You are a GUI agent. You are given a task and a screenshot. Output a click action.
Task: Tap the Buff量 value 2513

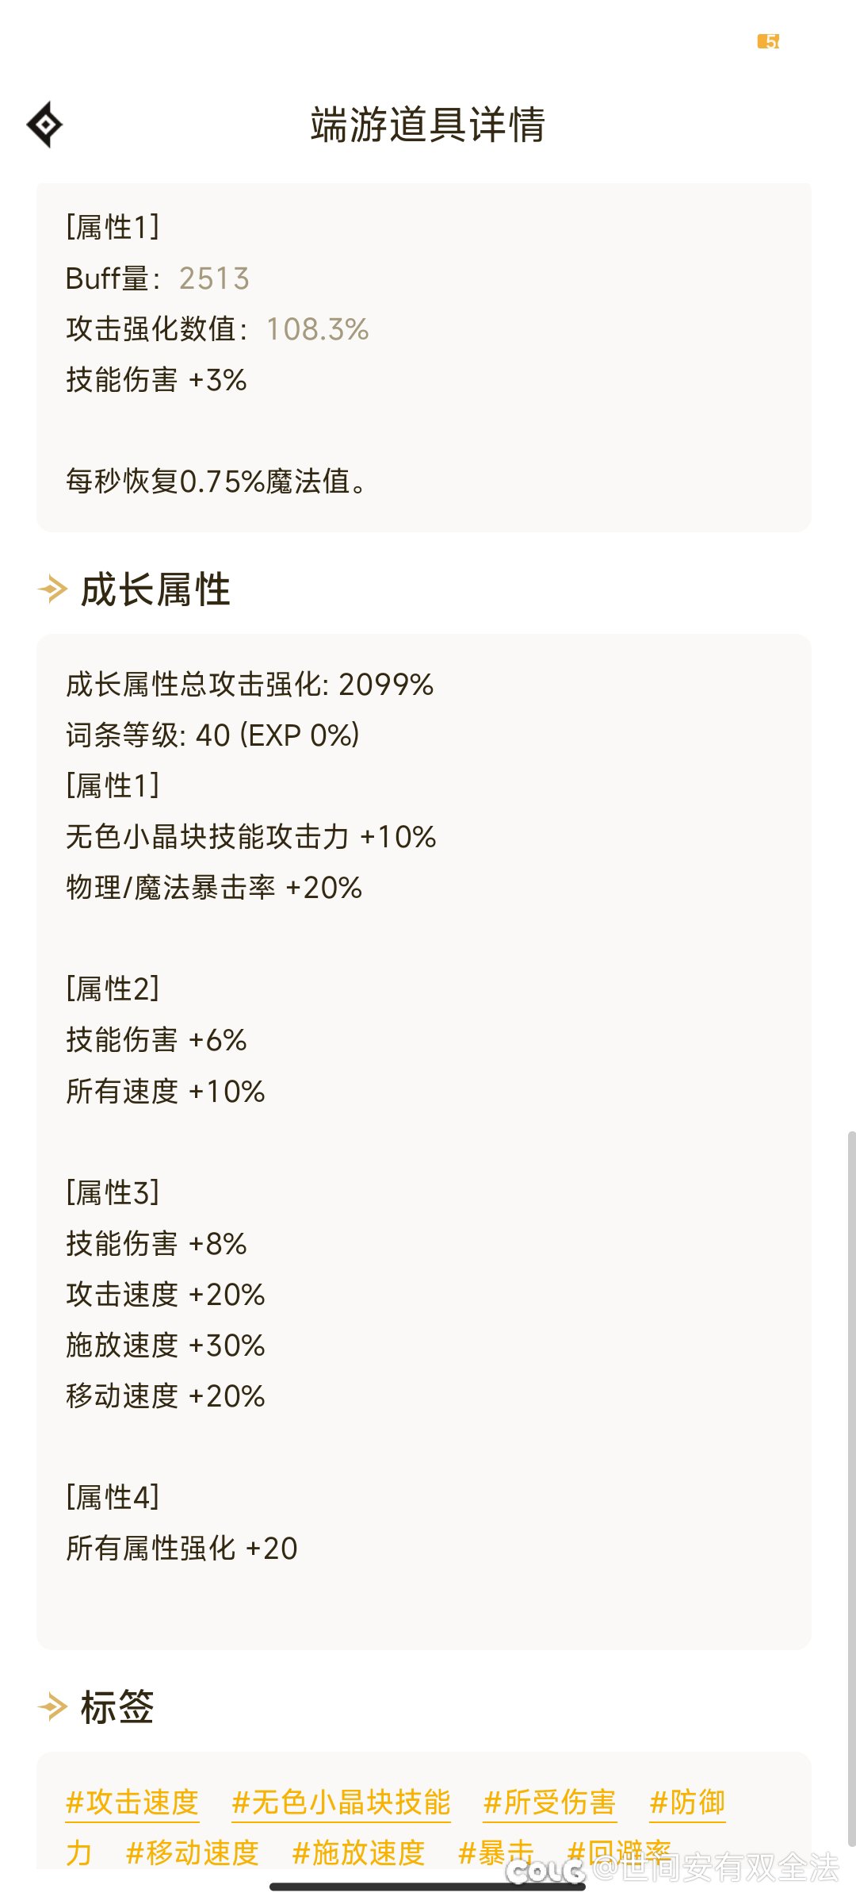pos(214,278)
